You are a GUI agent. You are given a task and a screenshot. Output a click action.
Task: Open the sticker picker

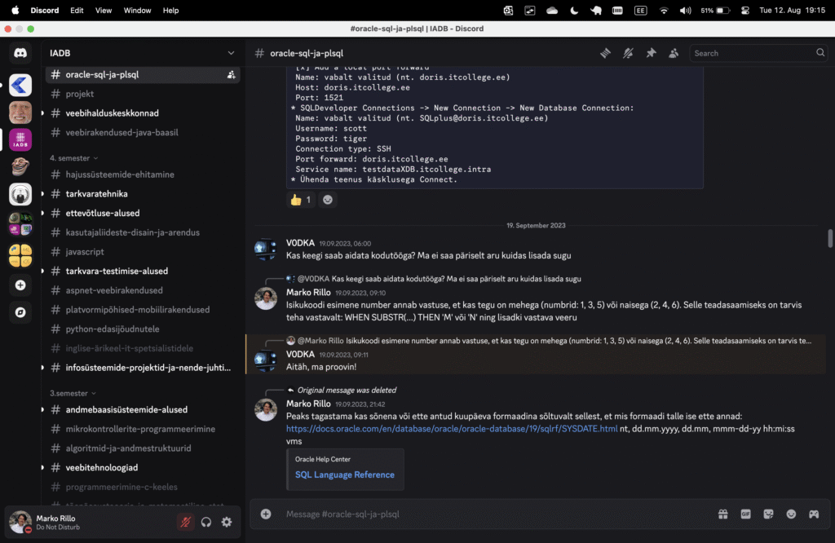click(x=768, y=514)
